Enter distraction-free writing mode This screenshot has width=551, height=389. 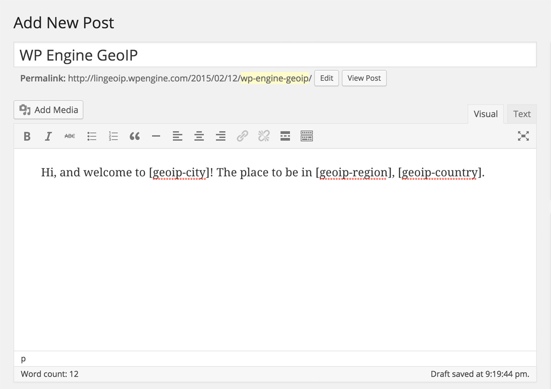pos(523,136)
